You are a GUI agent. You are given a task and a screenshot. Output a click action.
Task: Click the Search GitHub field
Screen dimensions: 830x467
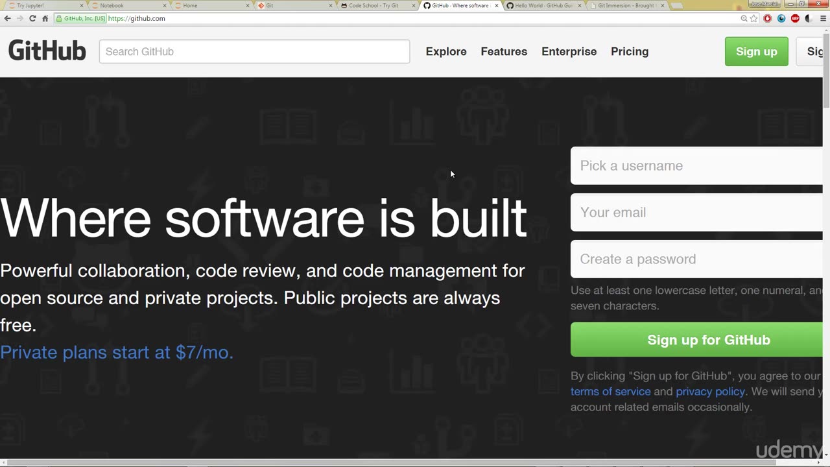click(254, 51)
